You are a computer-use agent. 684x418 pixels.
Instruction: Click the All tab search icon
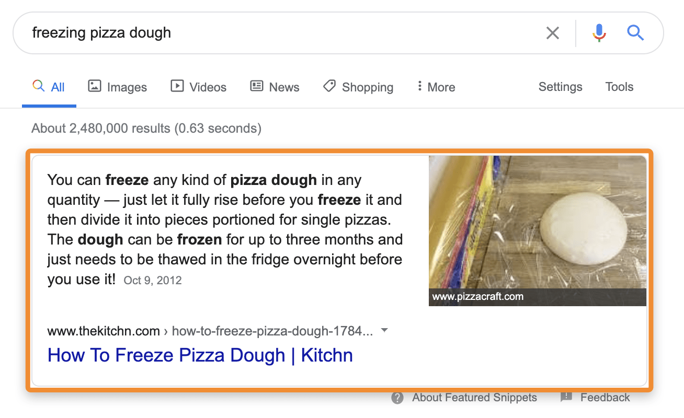point(37,86)
